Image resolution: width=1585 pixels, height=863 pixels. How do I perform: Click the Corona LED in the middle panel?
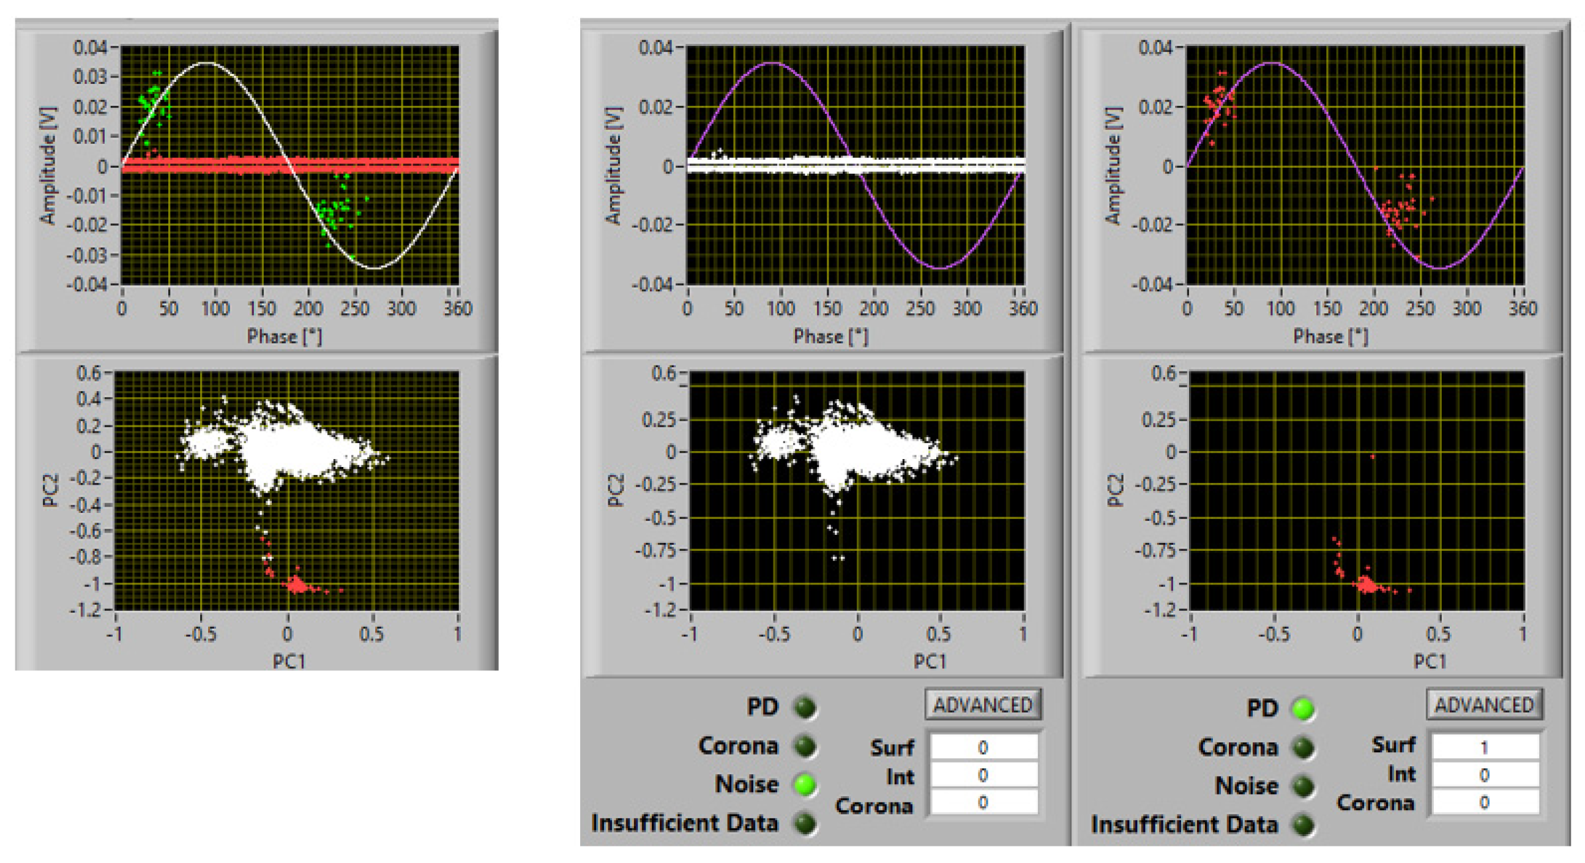[805, 747]
